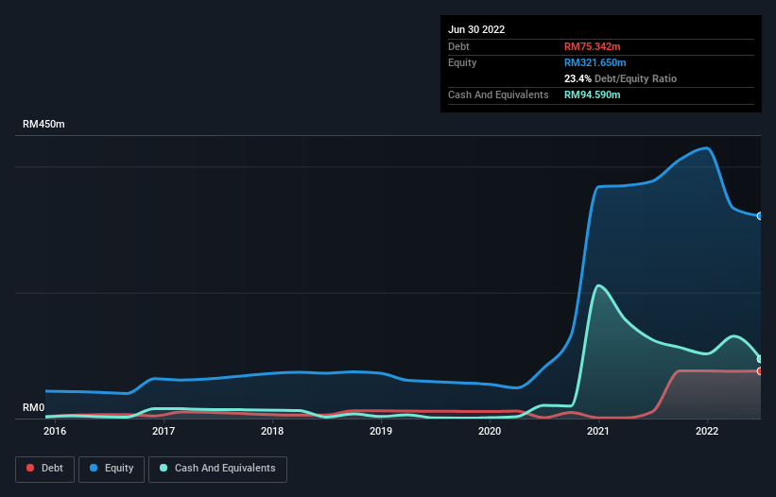The height and width of the screenshot is (497, 776).
Task: Click the Jun 30 2022 tooltip date
Action: [476, 29]
